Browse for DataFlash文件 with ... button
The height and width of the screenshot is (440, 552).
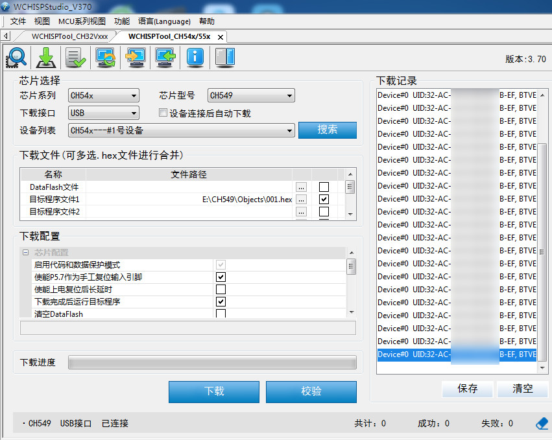(301, 187)
